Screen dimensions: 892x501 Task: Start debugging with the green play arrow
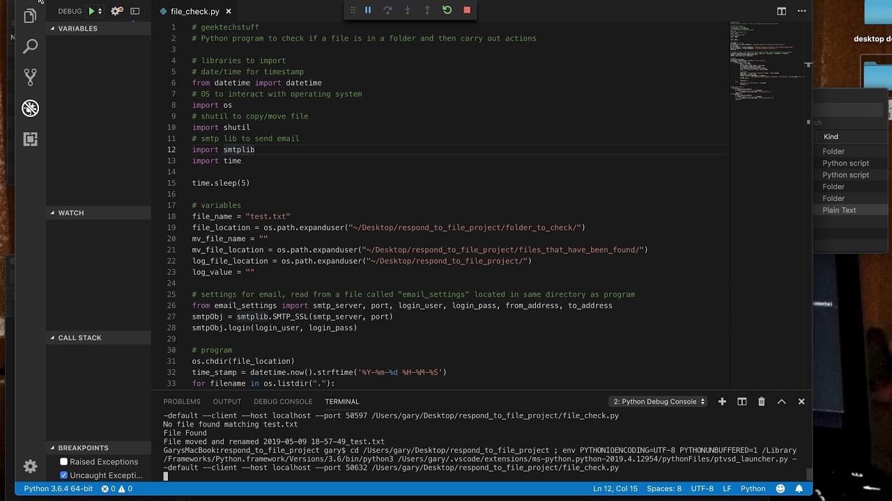click(91, 11)
